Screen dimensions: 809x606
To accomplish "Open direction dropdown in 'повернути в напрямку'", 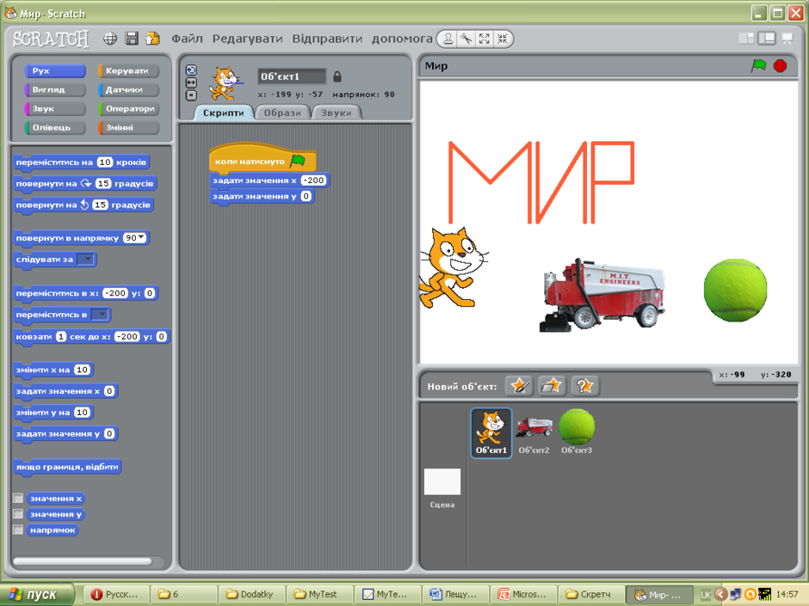I will 141,237.
